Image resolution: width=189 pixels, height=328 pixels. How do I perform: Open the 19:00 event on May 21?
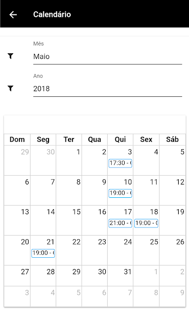click(43, 253)
